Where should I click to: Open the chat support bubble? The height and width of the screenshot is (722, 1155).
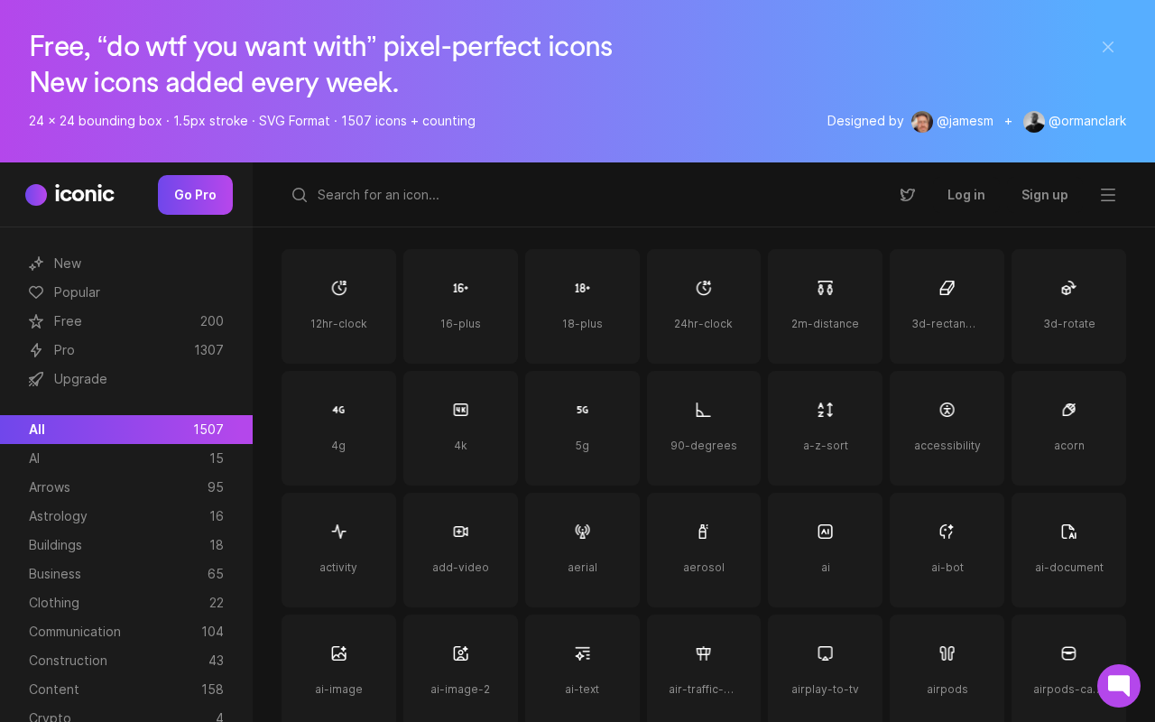pyautogui.click(x=1119, y=686)
